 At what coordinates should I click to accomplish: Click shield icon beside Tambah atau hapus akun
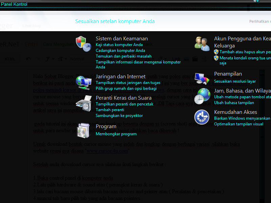tap(216, 52)
